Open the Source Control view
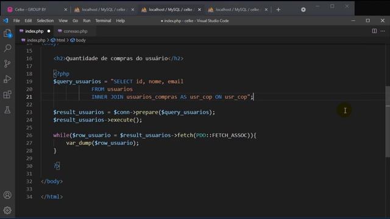 [7, 64]
